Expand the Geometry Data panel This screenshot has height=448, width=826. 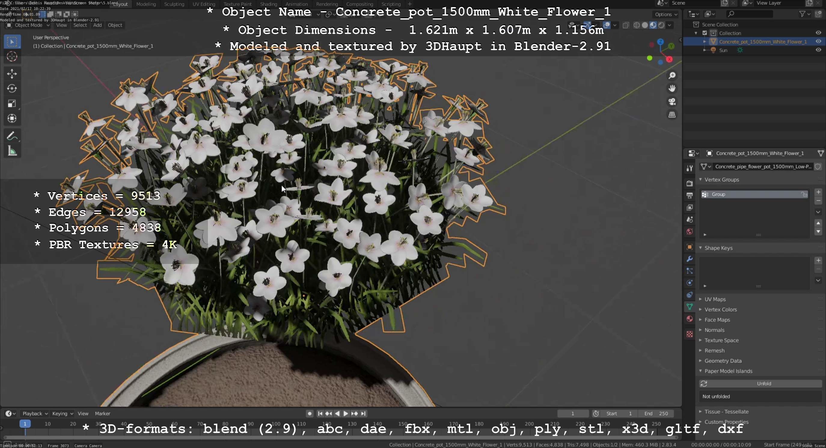coord(701,361)
